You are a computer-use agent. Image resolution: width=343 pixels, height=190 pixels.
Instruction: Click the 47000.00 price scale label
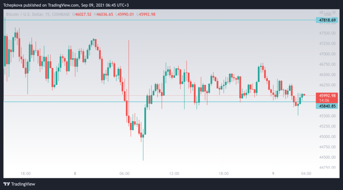coord(327,54)
